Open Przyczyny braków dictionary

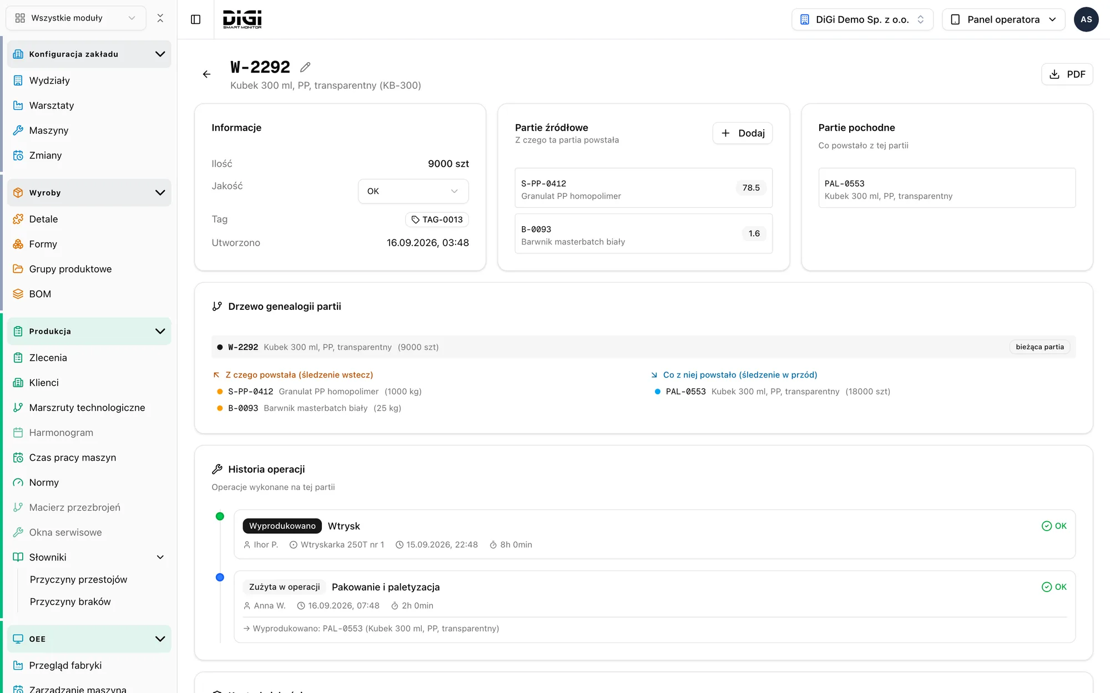[x=70, y=602]
